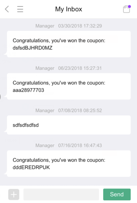Tap the purple notification dot on bag
This screenshot has height=203, width=137.
[129, 7]
